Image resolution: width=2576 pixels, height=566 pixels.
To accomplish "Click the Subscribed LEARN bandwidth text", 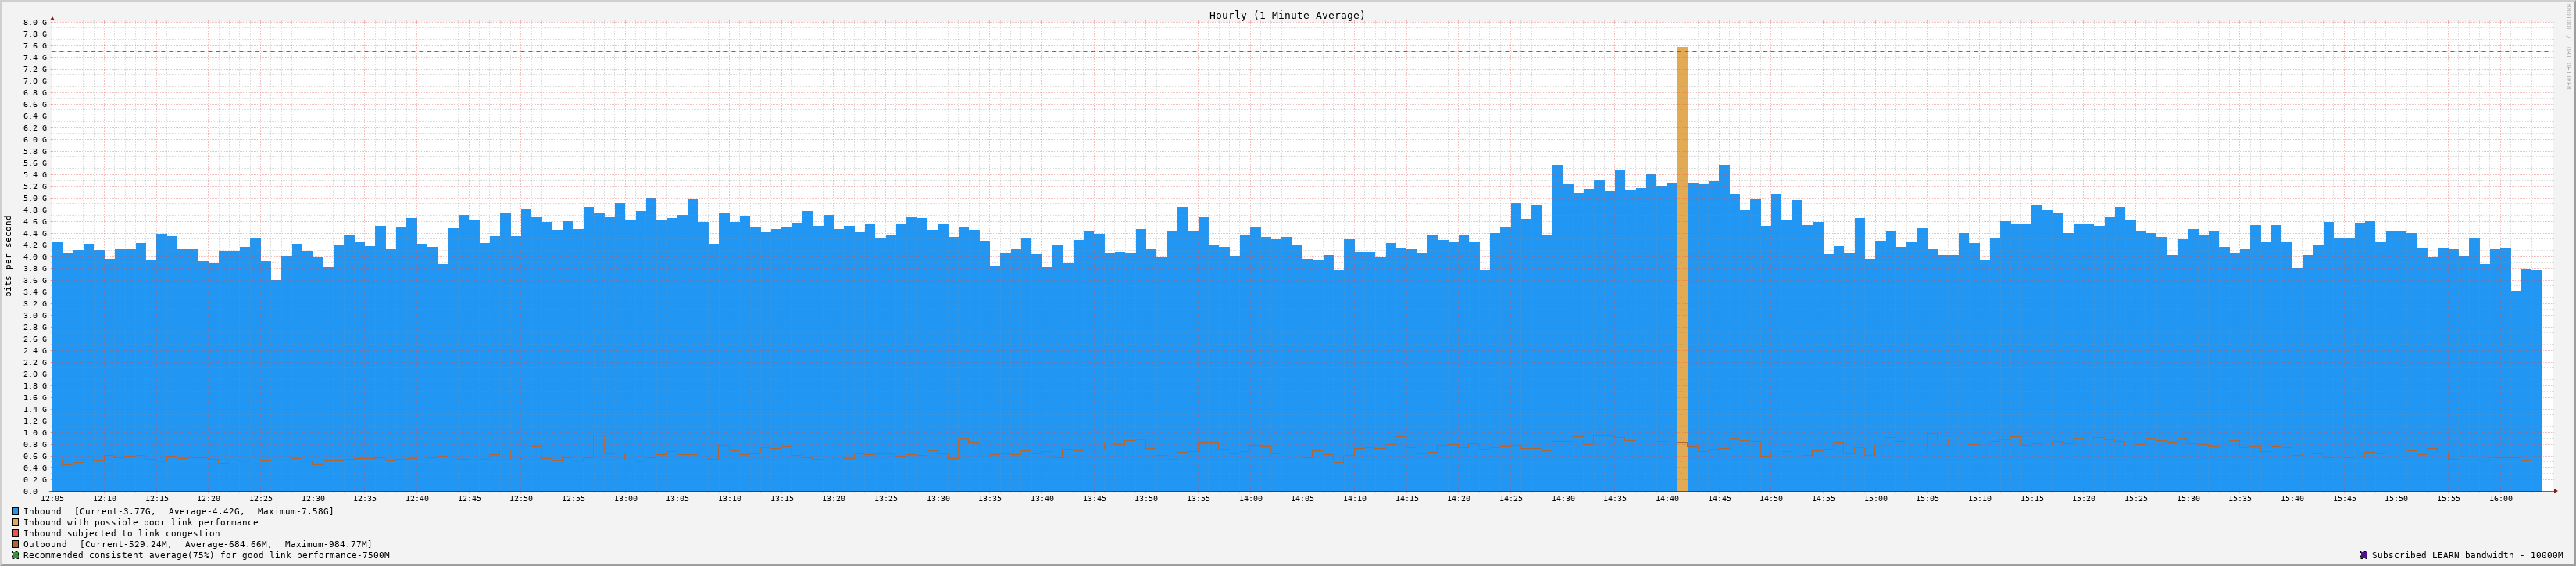I will pos(2467,555).
